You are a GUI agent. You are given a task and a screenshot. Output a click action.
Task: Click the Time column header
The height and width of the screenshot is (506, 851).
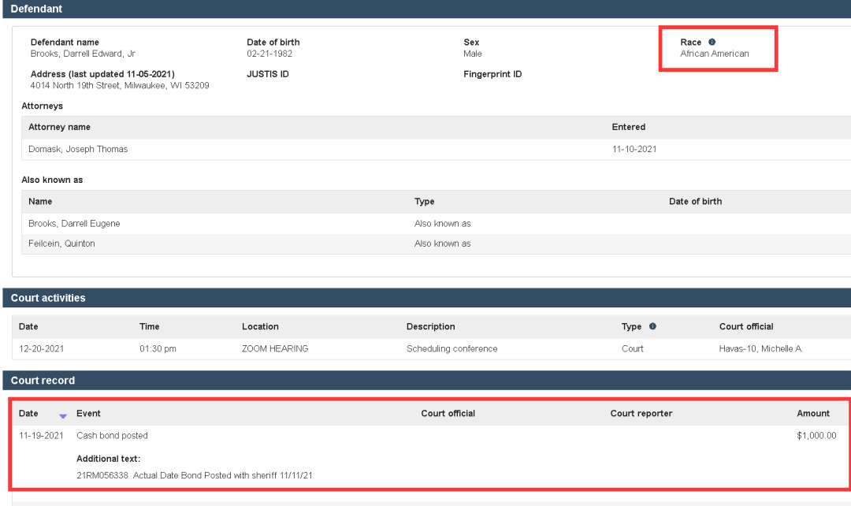[x=149, y=326]
